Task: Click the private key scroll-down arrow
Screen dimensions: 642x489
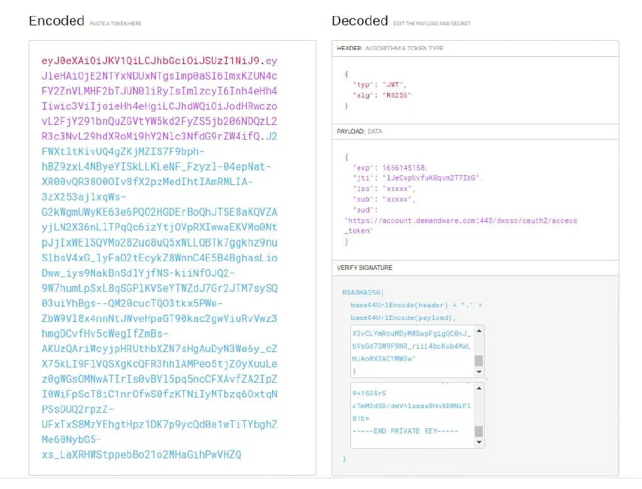Action: pos(479,442)
